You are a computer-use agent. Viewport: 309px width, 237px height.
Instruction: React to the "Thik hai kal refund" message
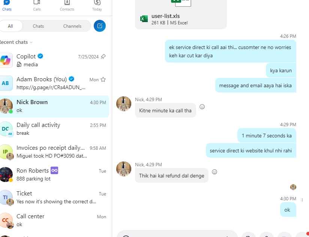214,172
